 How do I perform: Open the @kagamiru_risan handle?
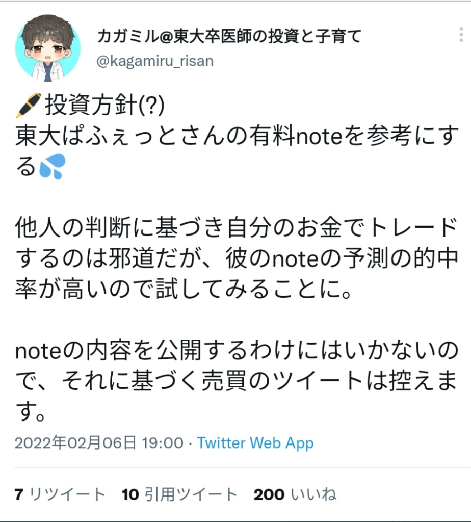(x=155, y=61)
